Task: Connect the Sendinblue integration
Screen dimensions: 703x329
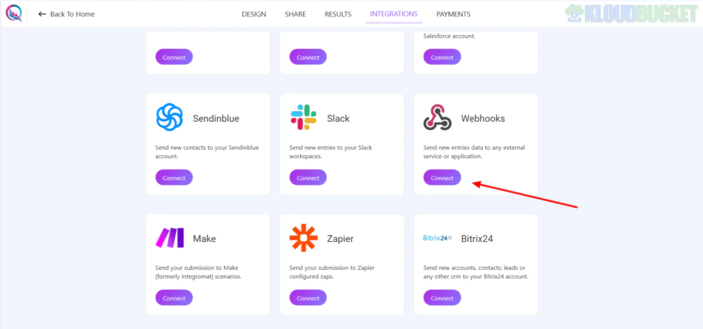Action: click(174, 178)
